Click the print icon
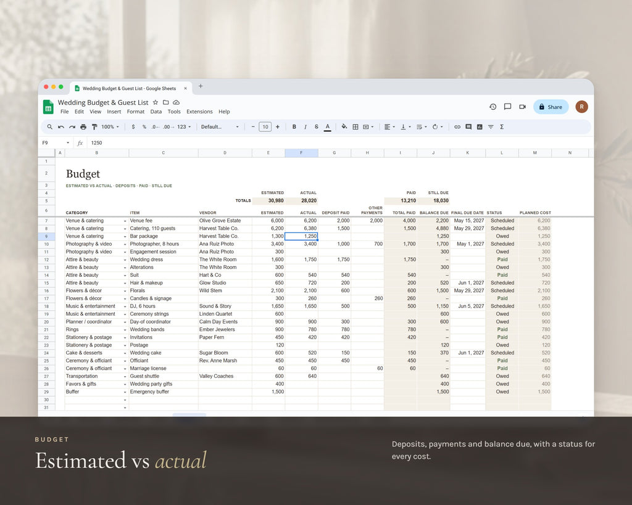Image resolution: width=632 pixels, height=505 pixels. click(83, 127)
